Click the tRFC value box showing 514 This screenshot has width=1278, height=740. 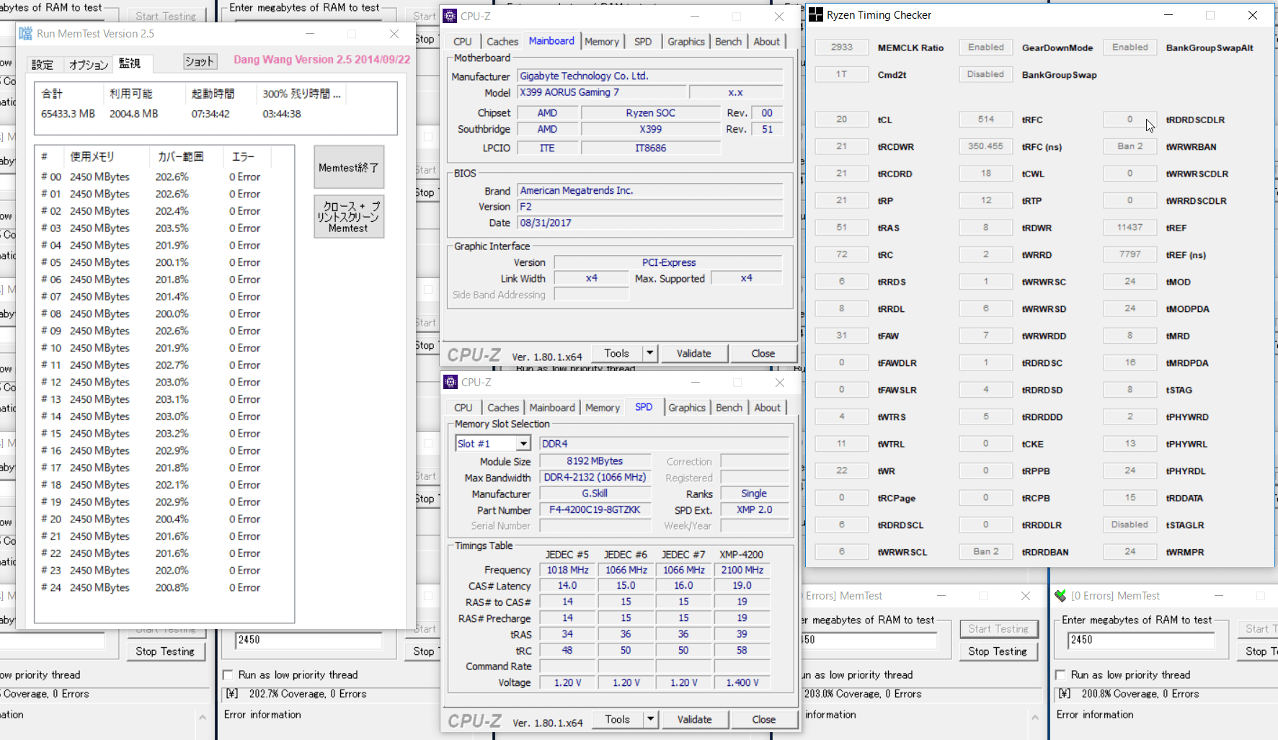tap(985, 120)
